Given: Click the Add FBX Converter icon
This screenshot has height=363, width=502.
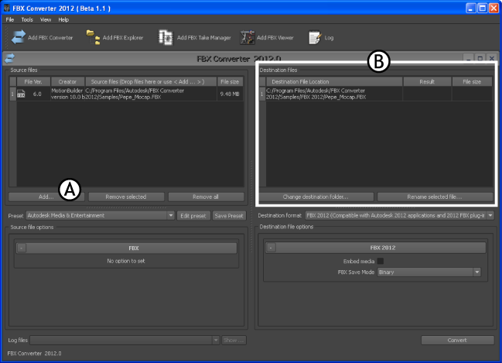Looking at the screenshot, I should [x=19, y=37].
